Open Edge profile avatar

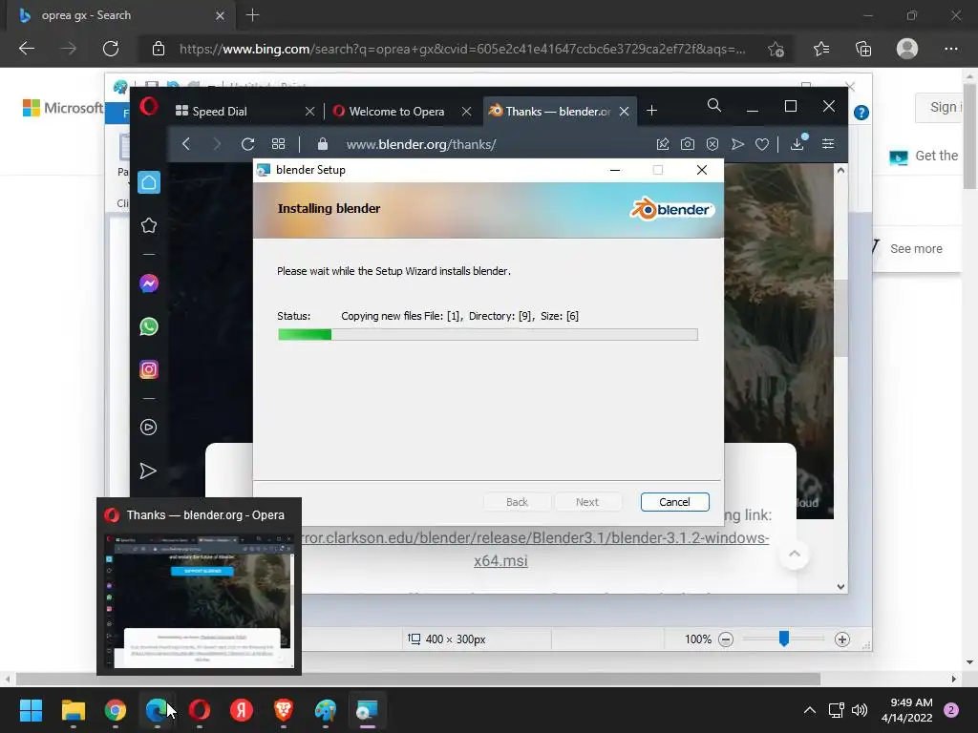(x=907, y=48)
